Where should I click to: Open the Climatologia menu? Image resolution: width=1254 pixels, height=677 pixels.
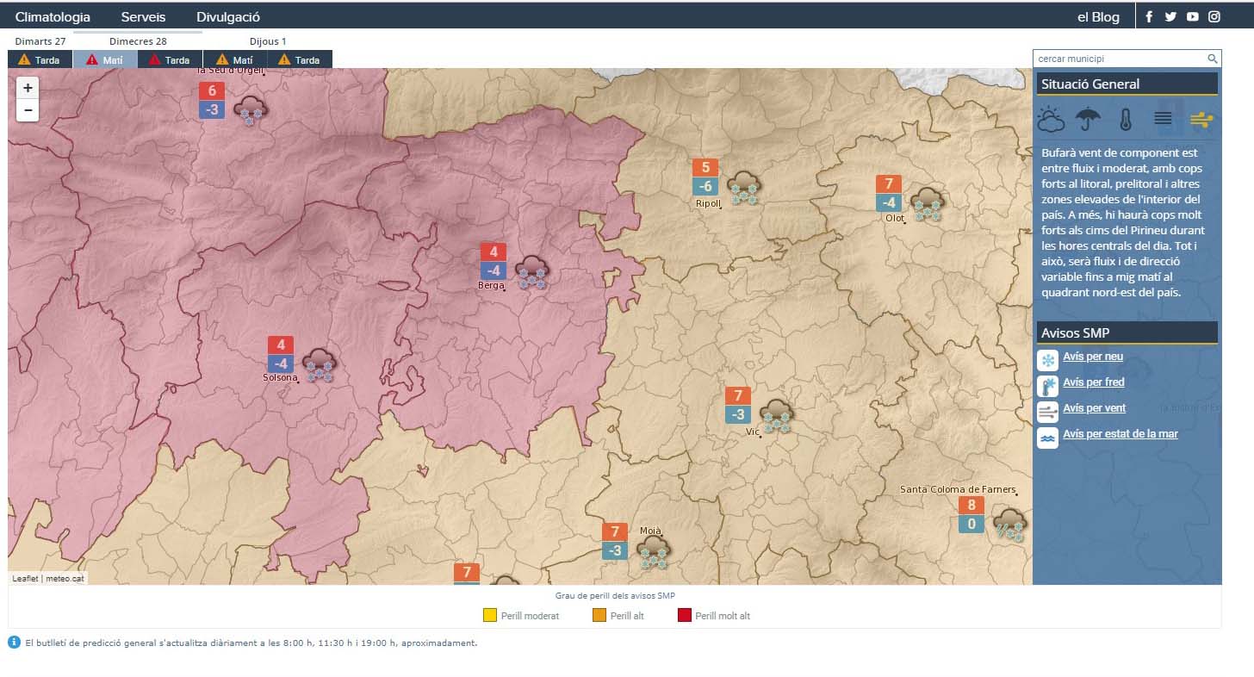pos(53,17)
